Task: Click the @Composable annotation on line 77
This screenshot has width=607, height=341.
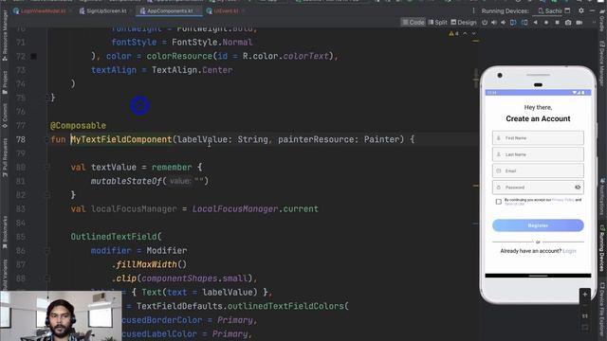Action: (78, 126)
